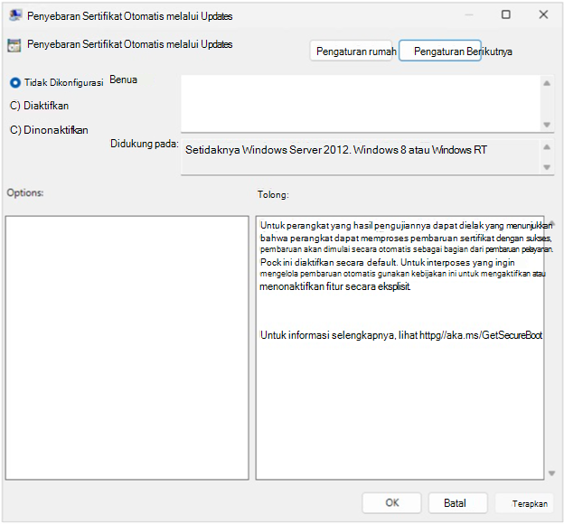Click the 'Options:' label
Viewport: 564px width, 524px height.
click(25, 192)
